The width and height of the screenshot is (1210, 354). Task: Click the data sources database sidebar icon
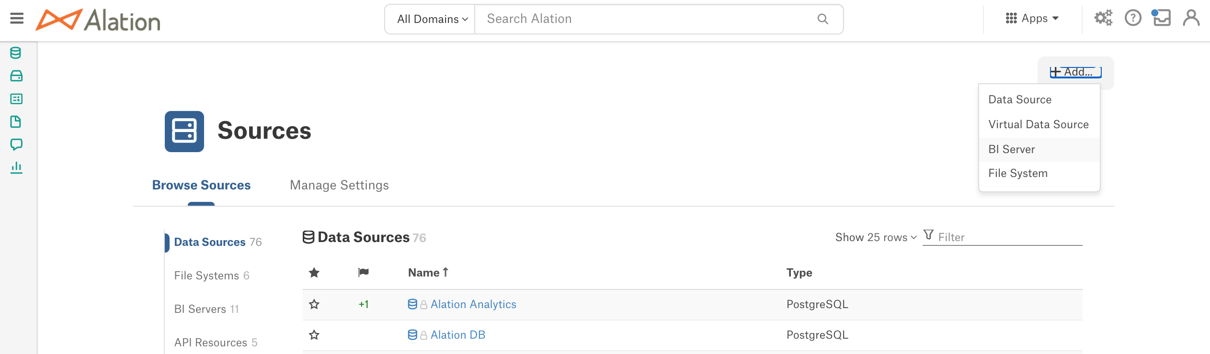pyautogui.click(x=16, y=53)
